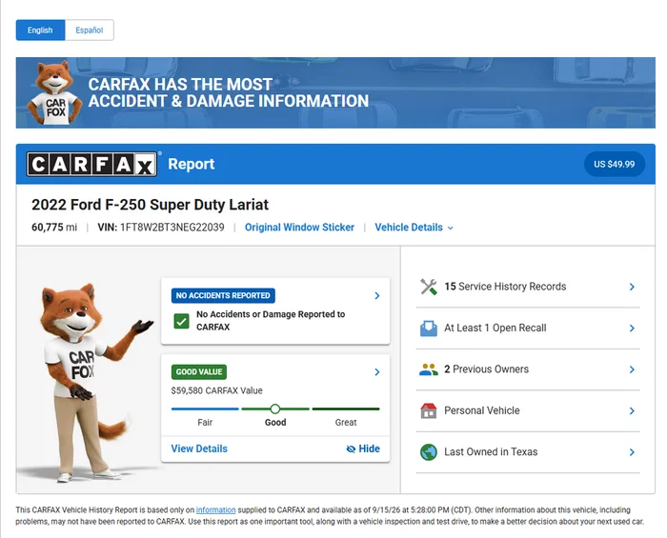This screenshot has width=667, height=538.
Task: Expand 15 Service History Records chevron
Action: (632, 287)
